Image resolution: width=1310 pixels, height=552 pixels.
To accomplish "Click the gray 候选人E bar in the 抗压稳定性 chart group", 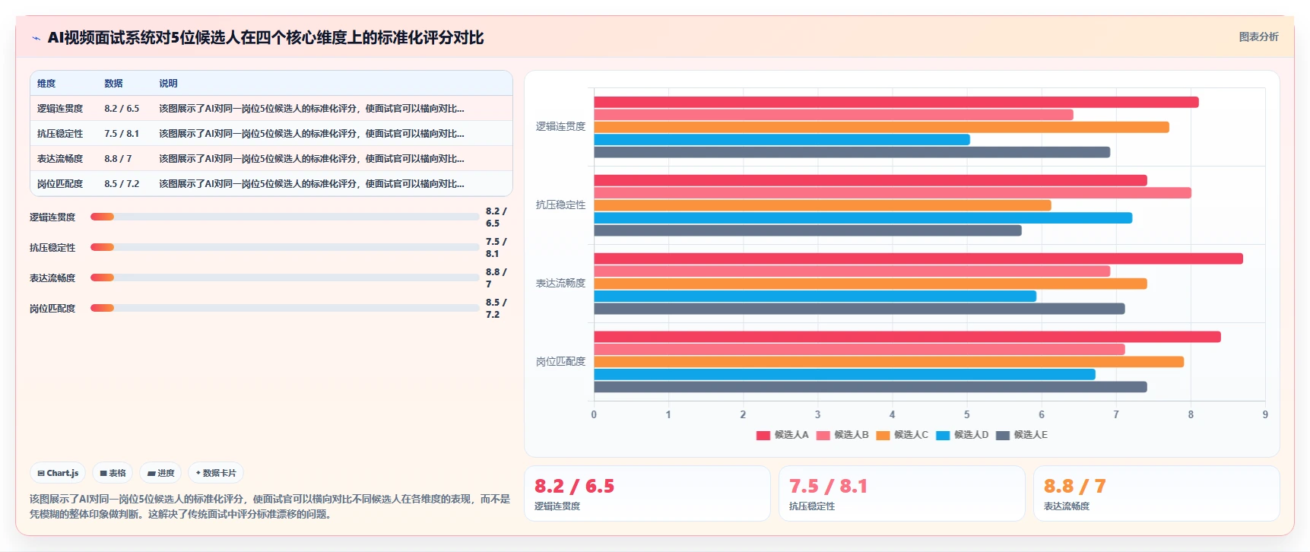I will (807, 230).
